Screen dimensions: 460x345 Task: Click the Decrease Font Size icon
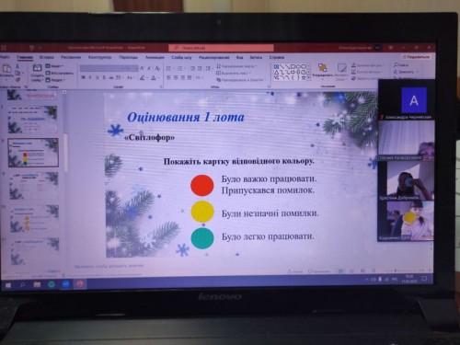coord(149,68)
